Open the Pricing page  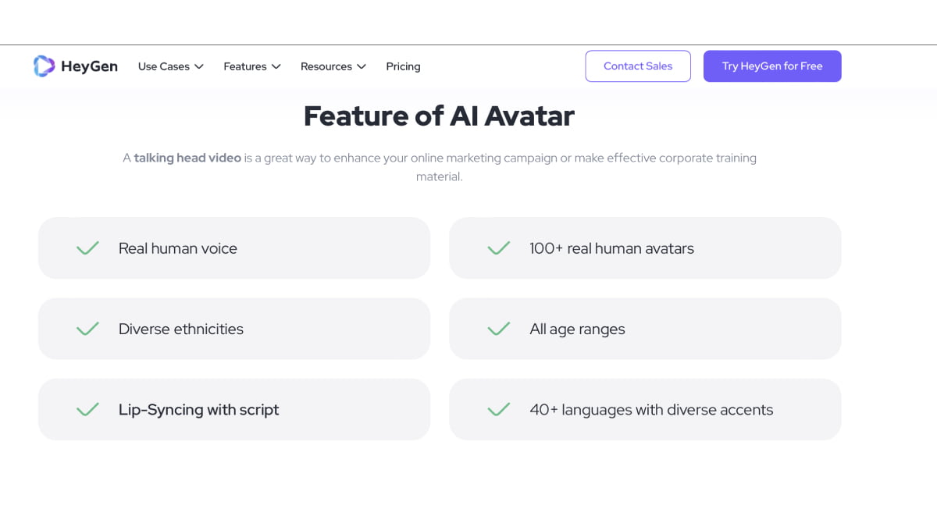tap(403, 66)
